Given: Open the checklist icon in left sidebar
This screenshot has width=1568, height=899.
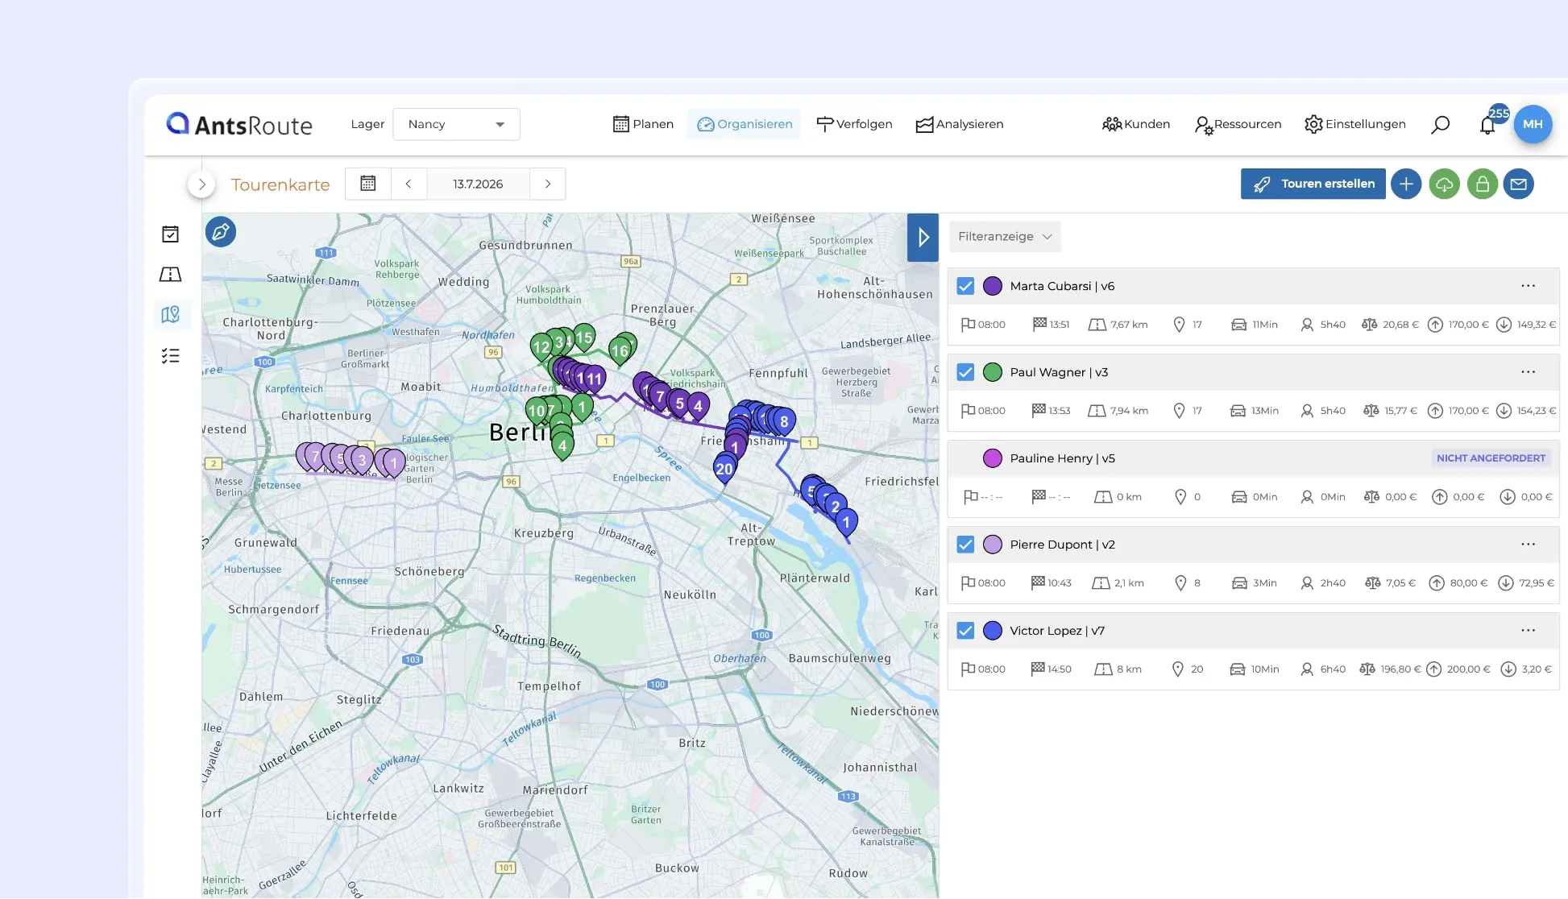Looking at the screenshot, I should [x=170, y=355].
